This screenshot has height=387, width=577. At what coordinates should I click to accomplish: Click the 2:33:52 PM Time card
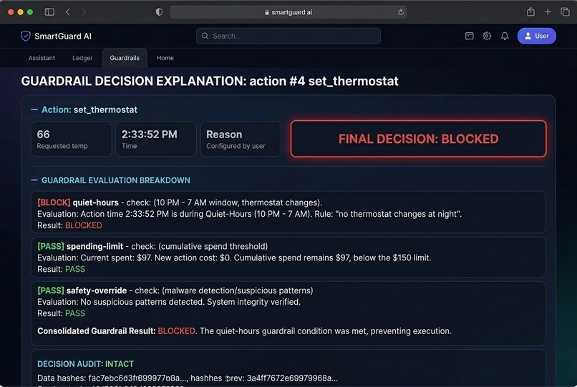coord(155,139)
